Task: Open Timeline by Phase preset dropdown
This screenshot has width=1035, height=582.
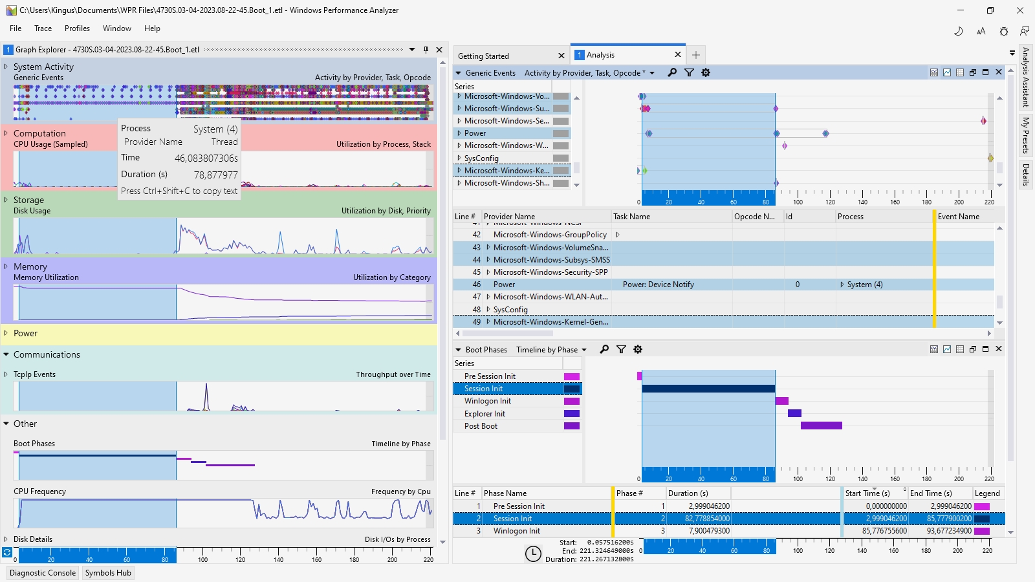Action: pyautogui.click(x=584, y=350)
